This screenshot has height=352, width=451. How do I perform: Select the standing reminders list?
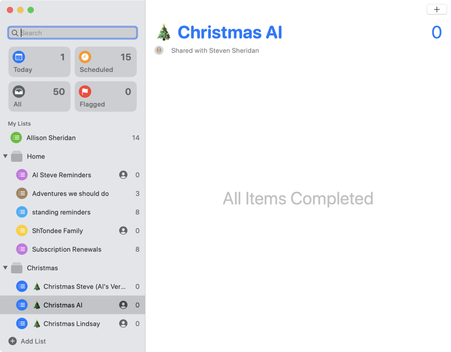coord(61,212)
